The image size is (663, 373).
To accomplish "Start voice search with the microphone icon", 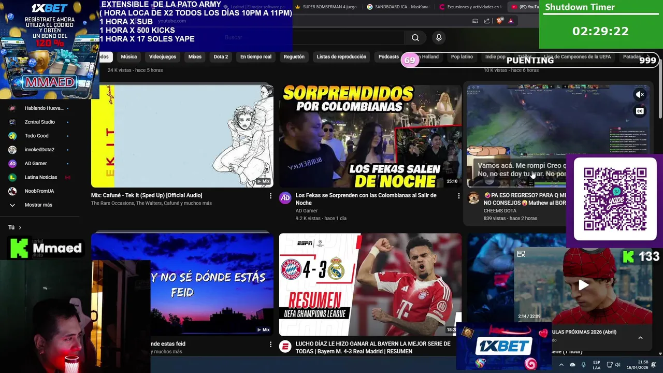I will 439,37.
